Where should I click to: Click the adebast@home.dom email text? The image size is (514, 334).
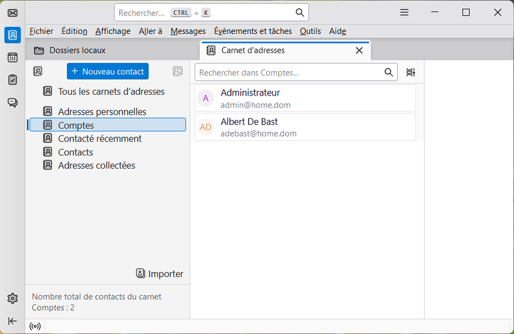(x=258, y=133)
